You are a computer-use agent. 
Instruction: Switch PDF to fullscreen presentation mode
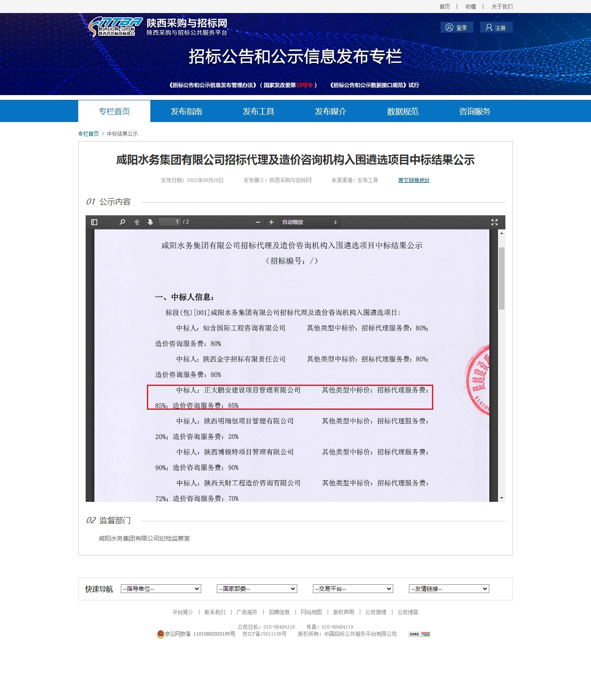pos(494,222)
